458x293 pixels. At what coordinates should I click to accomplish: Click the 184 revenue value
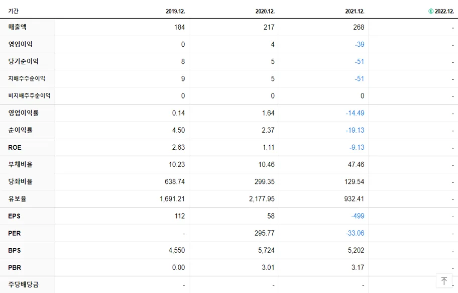coord(179,27)
